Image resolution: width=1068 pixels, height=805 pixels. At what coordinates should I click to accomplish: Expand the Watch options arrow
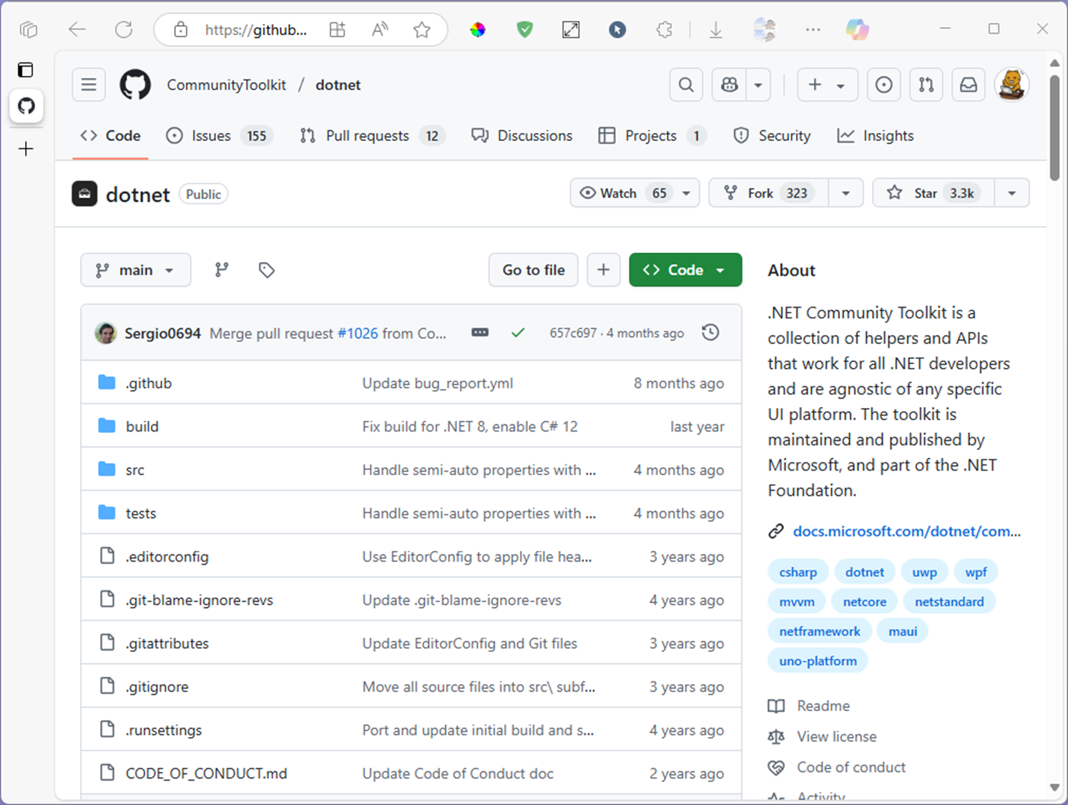pyautogui.click(x=687, y=193)
